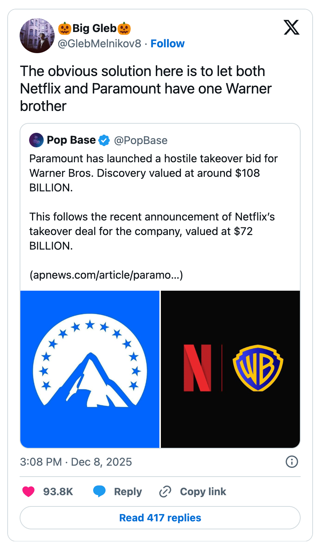Click the Follow link
The height and width of the screenshot is (553, 321).
click(167, 44)
